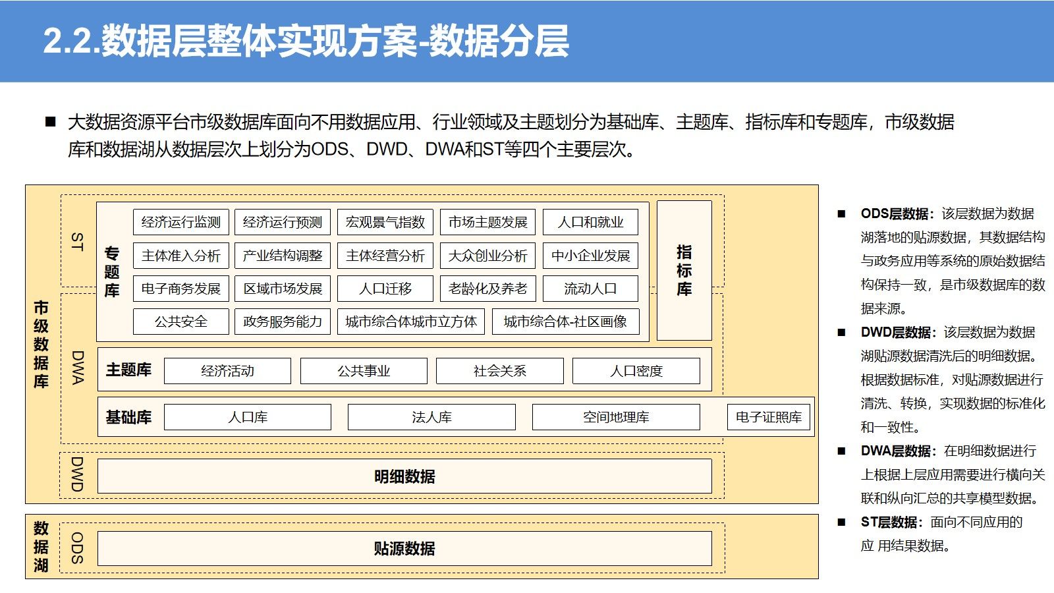Select the 中小企业发展 box
Screen dimensions: 1054x593
pyautogui.click(x=591, y=256)
